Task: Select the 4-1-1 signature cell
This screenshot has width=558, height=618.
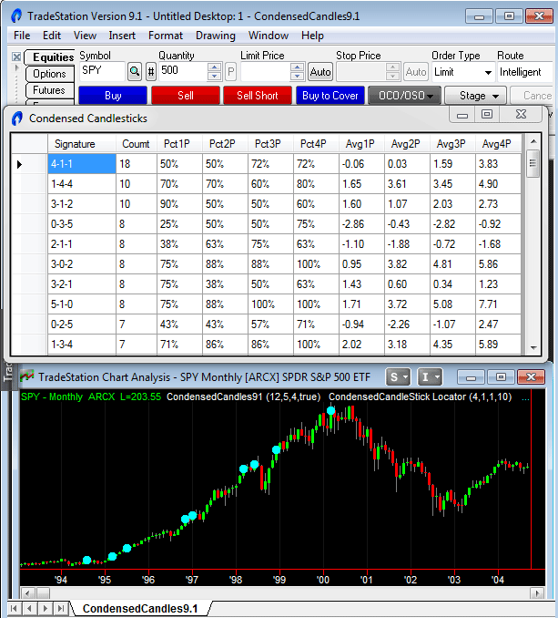Action: [82, 164]
